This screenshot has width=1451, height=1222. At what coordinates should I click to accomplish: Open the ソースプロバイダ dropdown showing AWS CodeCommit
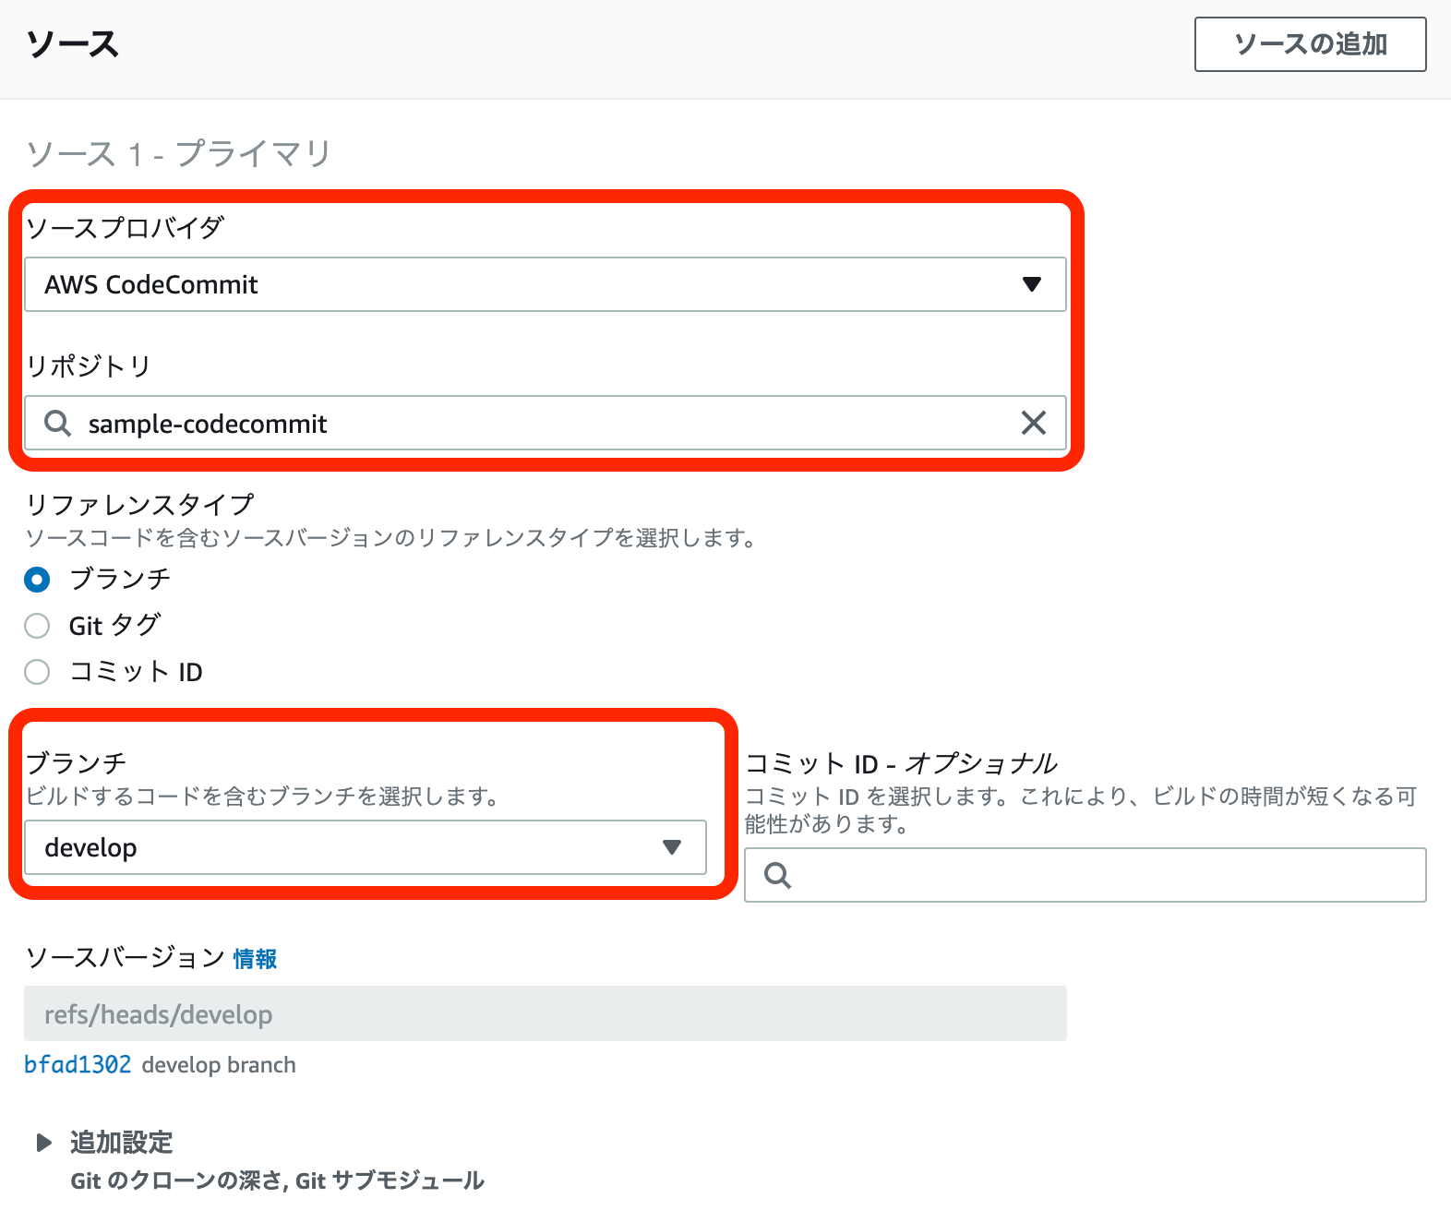(x=546, y=284)
